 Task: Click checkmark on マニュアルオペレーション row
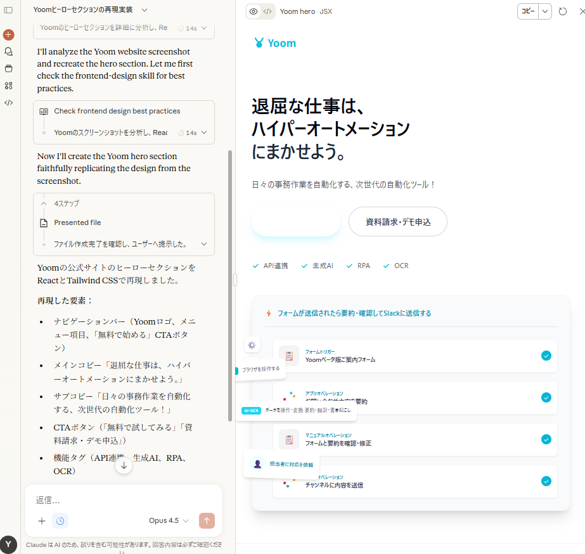click(x=546, y=439)
